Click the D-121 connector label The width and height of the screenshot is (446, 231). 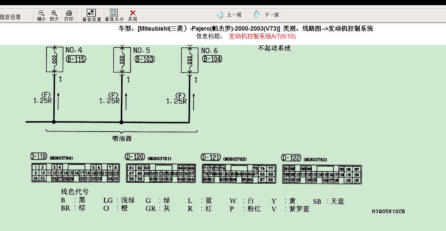pyautogui.click(x=211, y=157)
